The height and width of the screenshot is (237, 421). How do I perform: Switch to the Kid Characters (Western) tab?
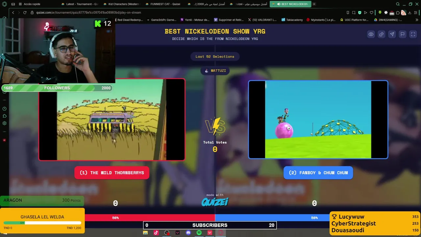tap(121, 4)
